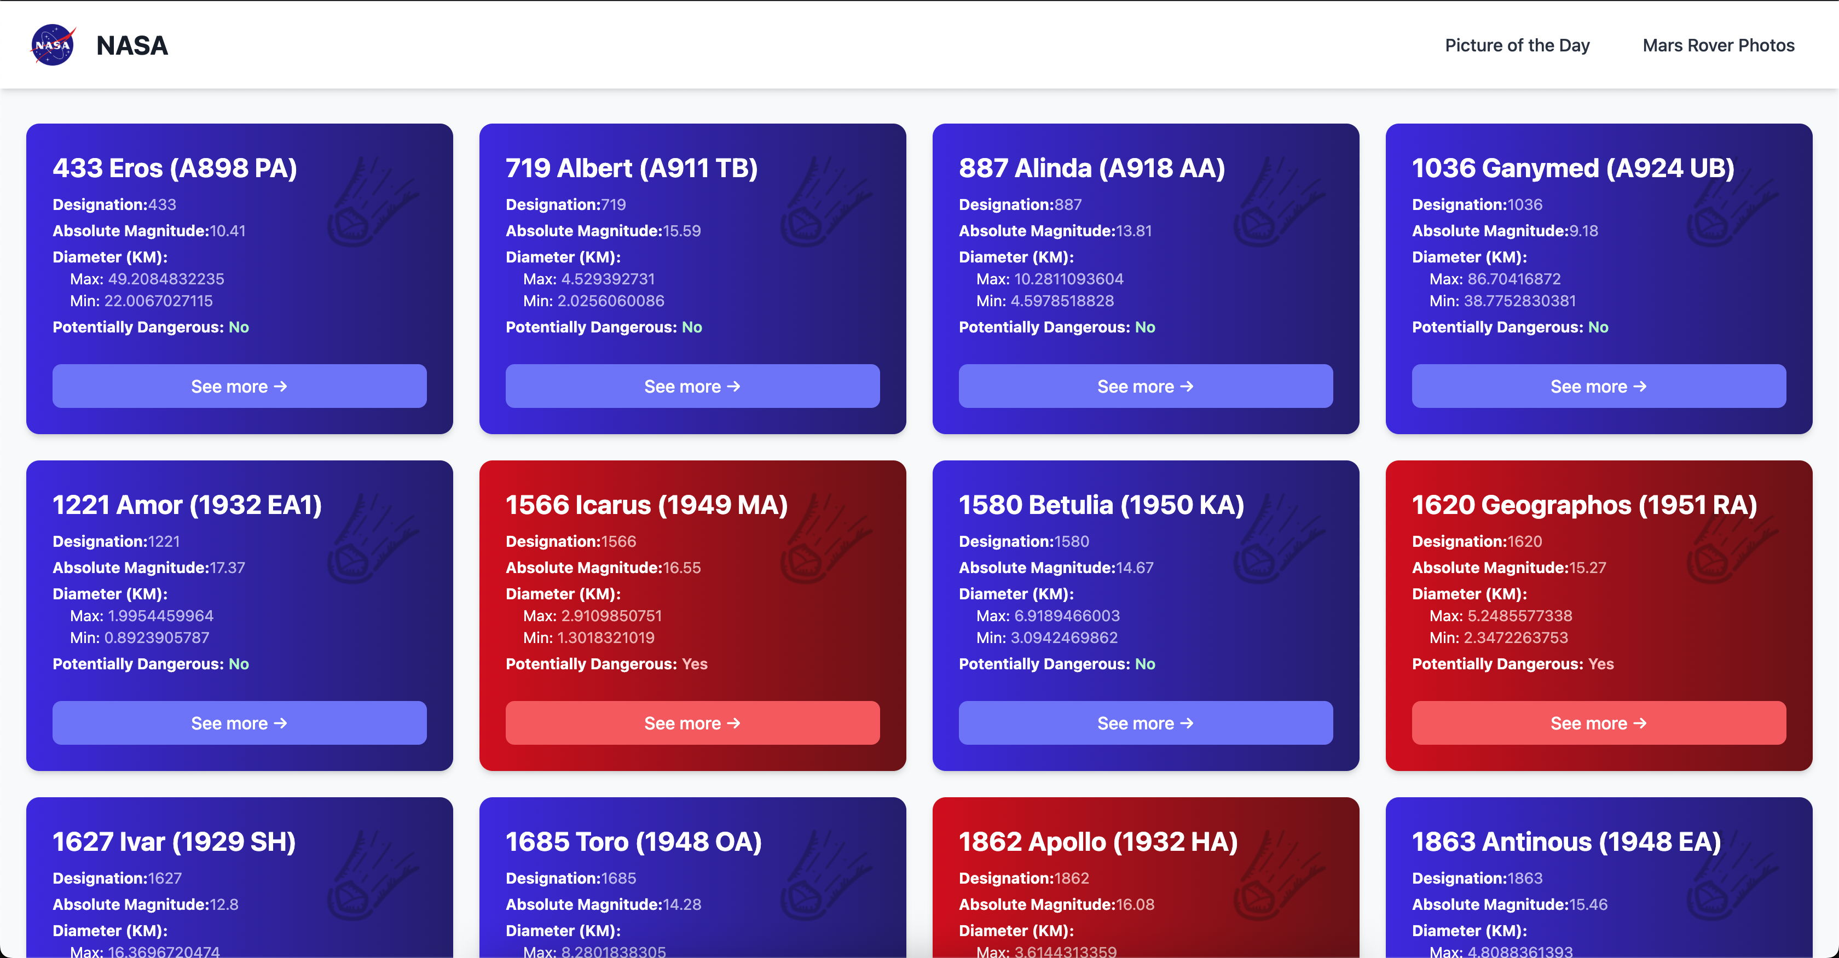Click Designation:1620 on Geographos card
This screenshot has width=1839, height=958.
click(1477, 541)
